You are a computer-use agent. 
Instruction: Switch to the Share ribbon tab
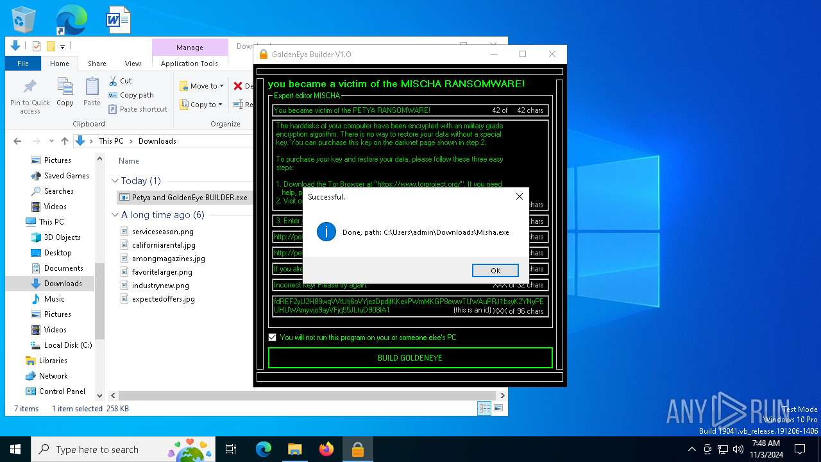click(x=97, y=64)
